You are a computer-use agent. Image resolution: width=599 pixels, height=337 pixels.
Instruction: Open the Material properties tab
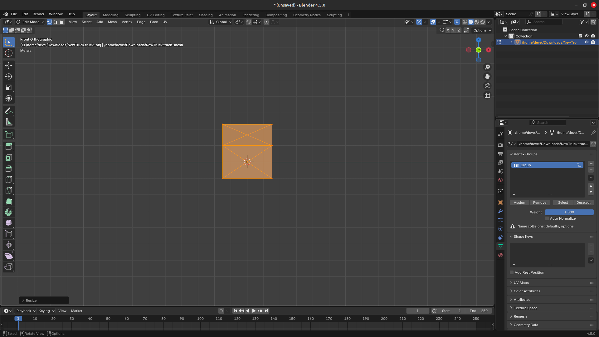(500, 255)
